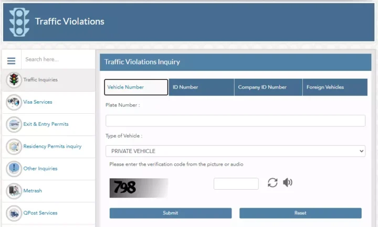Screen dimensions: 378x227
Task: Click the QPost Services truck icon
Action: [x=14, y=213]
